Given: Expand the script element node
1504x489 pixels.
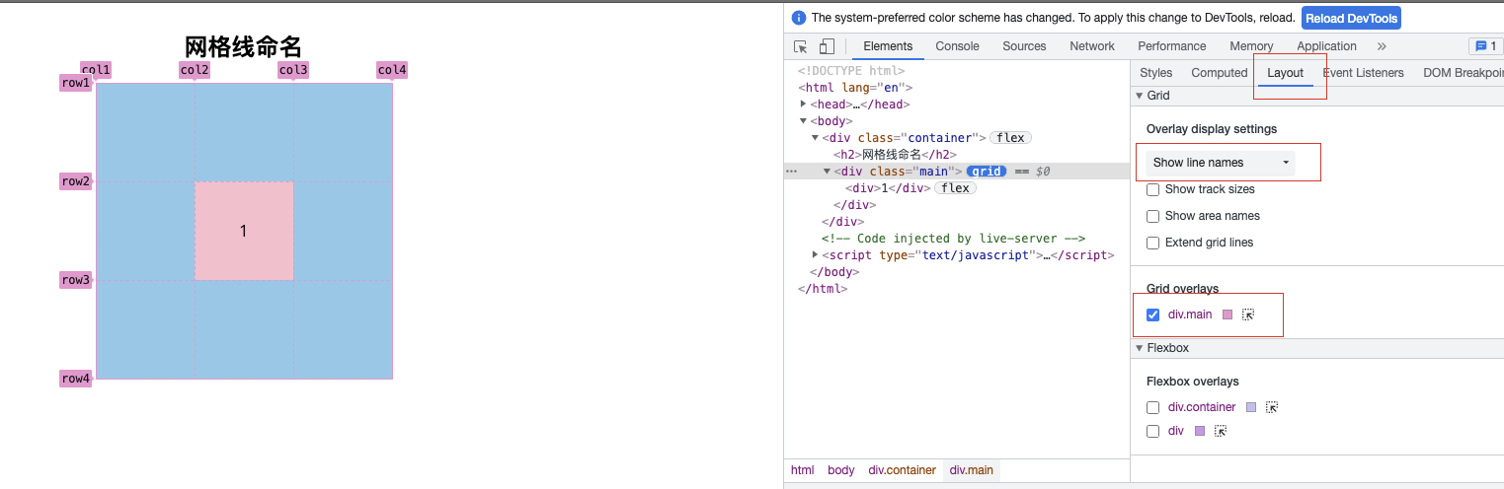Looking at the screenshot, I should 816,254.
